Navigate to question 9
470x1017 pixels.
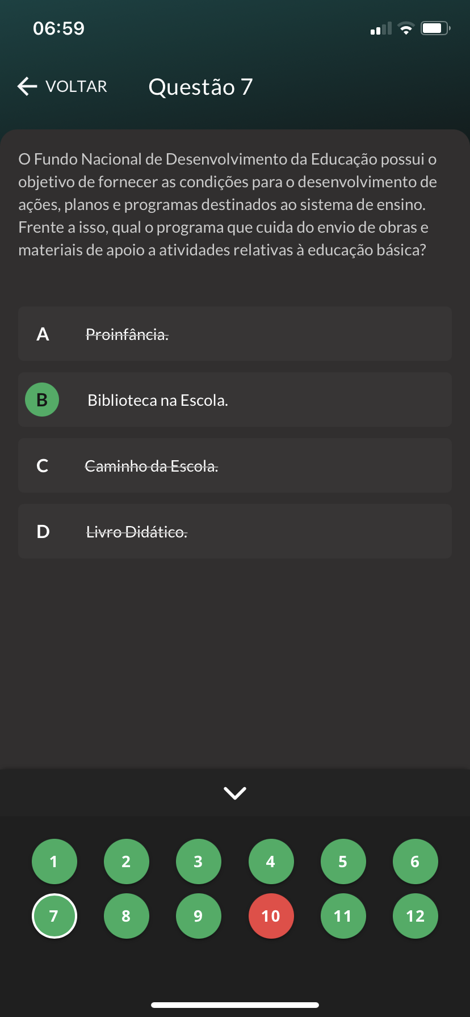pos(198,916)
